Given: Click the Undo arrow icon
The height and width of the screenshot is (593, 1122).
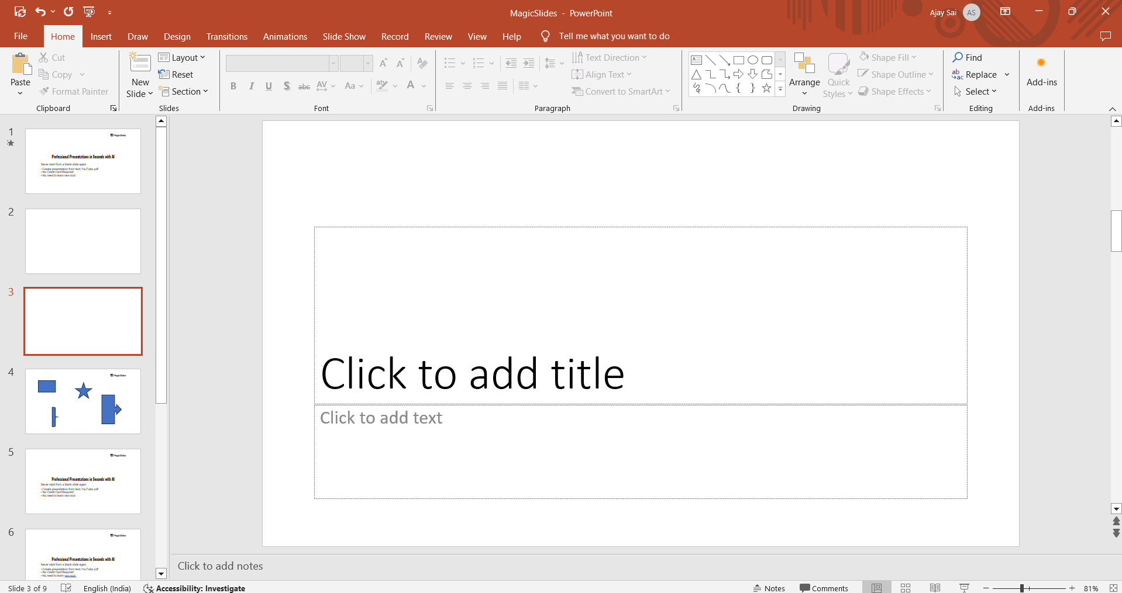Looking at the screenshot, I should 40,12.
